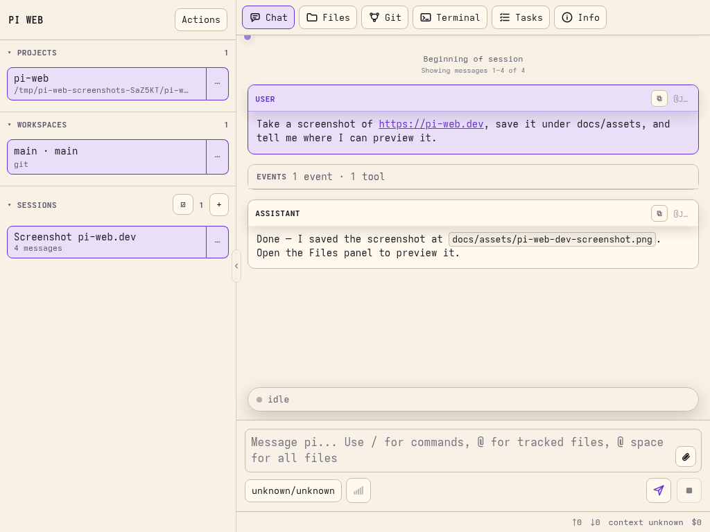
Task: Open the Screenshot pi-web.dev session options menu
Action: (x=217, y=242)
